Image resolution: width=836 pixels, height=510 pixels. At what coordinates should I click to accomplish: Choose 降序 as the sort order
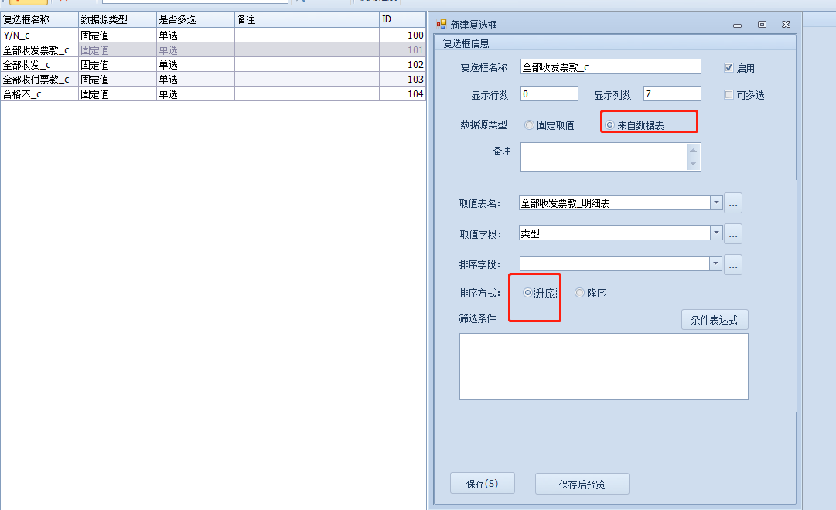[x=580, y=293]
